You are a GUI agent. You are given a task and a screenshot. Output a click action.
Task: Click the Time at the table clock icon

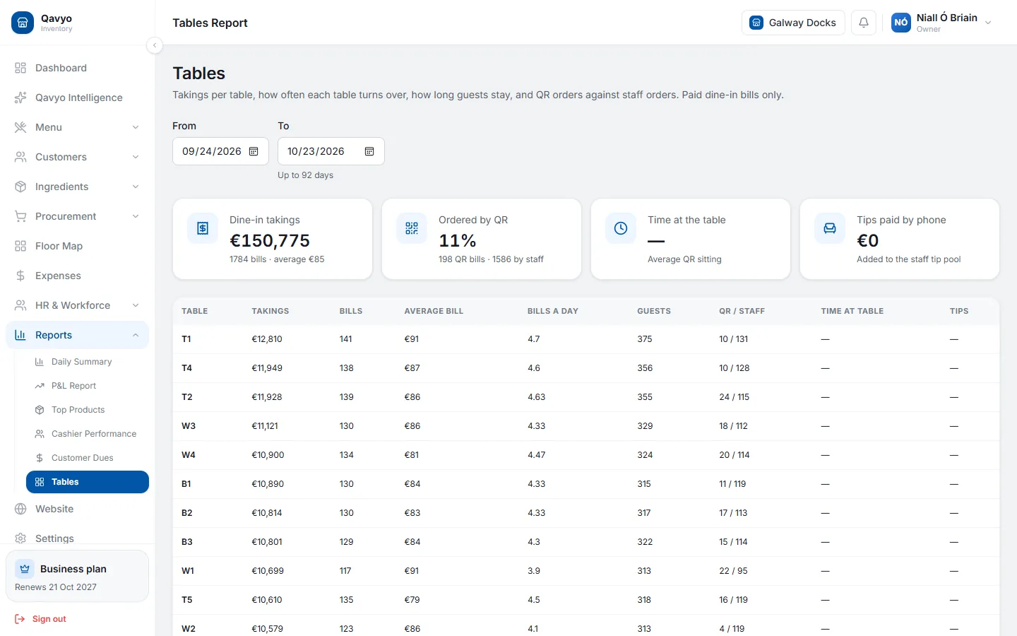[621, 228]
